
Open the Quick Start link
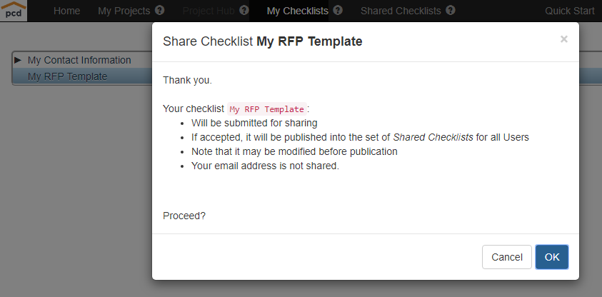[x=570, y=11]
